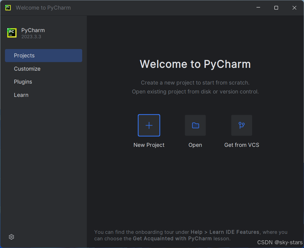The height and width of the screenshot is (248, 304).
Task: Click the Get from VCS label
Action: pos(242,145)
